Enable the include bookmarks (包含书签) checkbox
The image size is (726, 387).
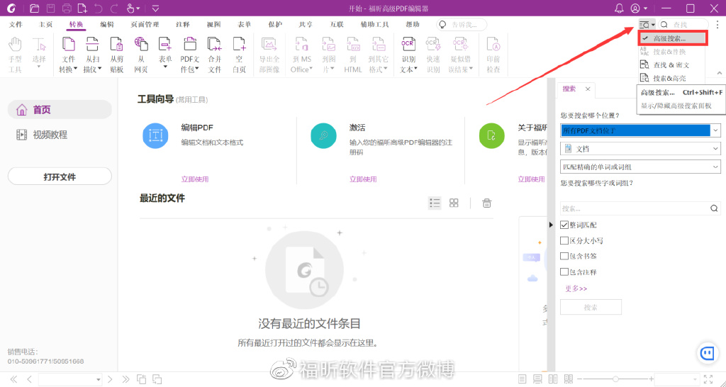tap(564, 256)
